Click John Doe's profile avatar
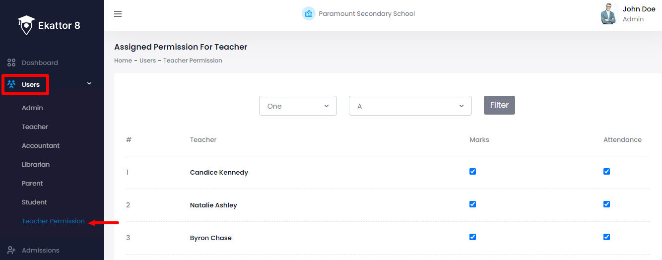This screenshot has height=260, width=662. click(608, 14)
